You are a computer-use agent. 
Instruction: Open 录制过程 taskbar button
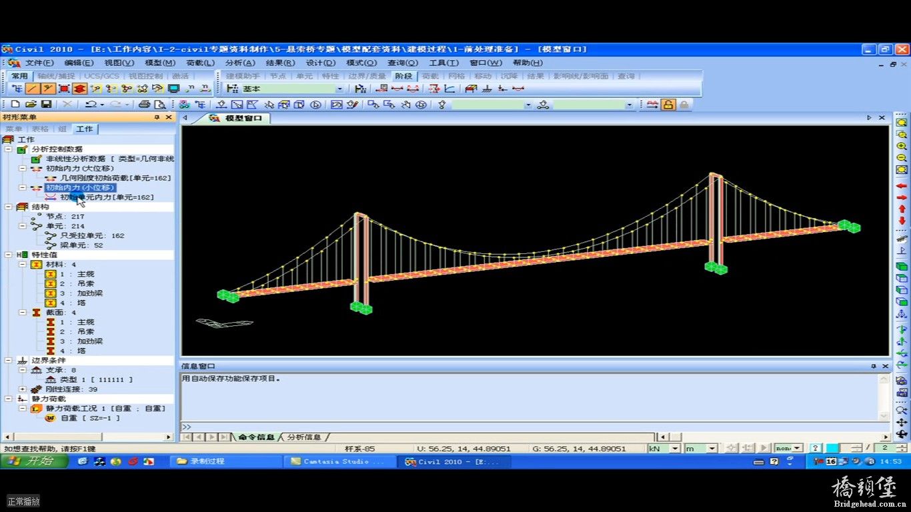pos(227,461)
